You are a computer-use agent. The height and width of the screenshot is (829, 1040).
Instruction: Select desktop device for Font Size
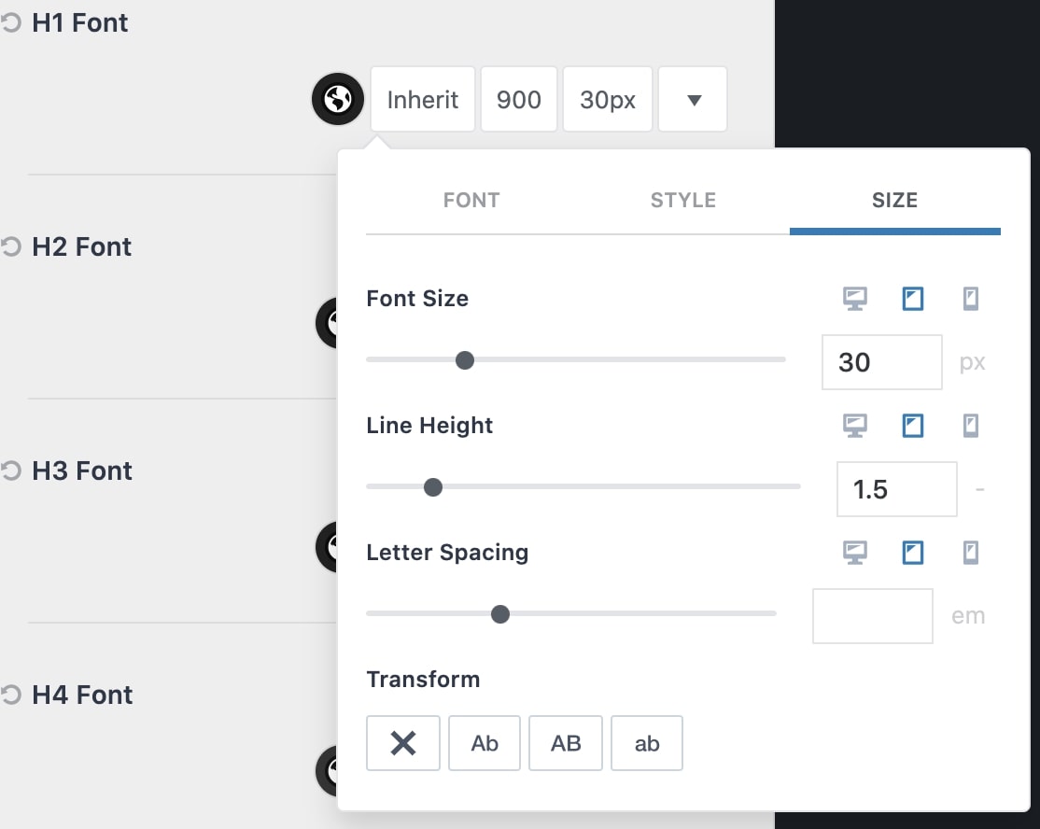point(855,299)
